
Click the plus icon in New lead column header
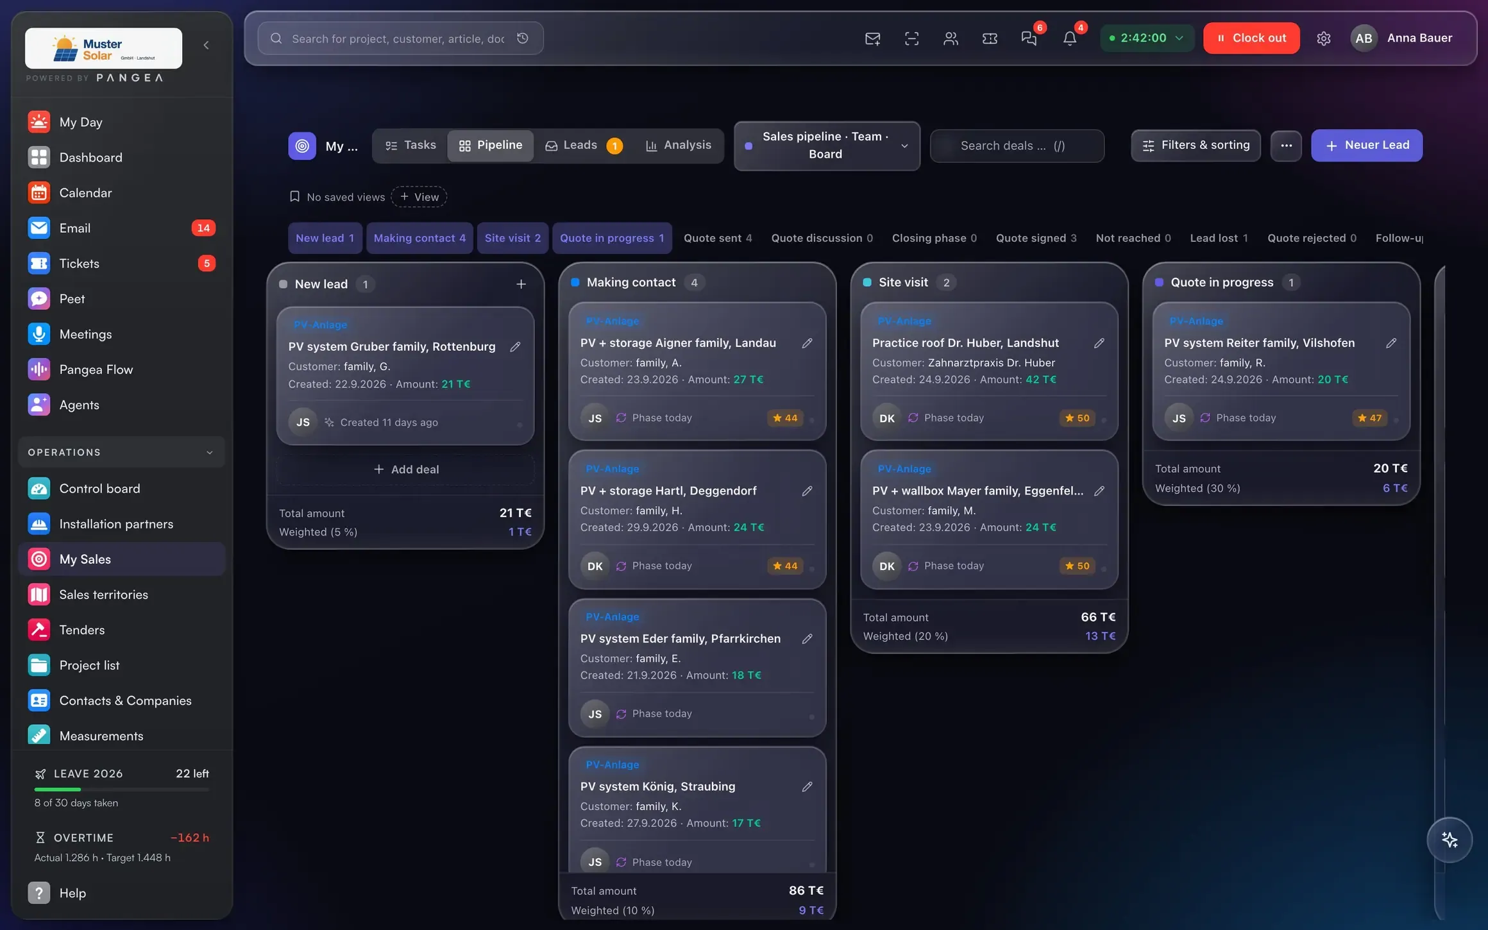(x=521, y=284)
